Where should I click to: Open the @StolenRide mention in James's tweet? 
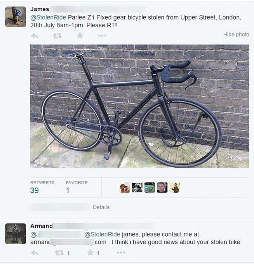click(x=49, y=17)
